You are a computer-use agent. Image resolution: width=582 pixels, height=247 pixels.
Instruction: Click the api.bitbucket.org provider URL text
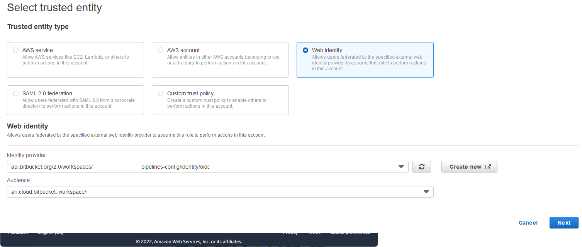click(110, 167)
